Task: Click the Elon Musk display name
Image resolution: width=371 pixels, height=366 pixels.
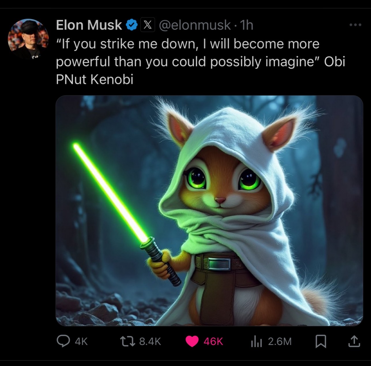Action: click(x=89, y=25)
